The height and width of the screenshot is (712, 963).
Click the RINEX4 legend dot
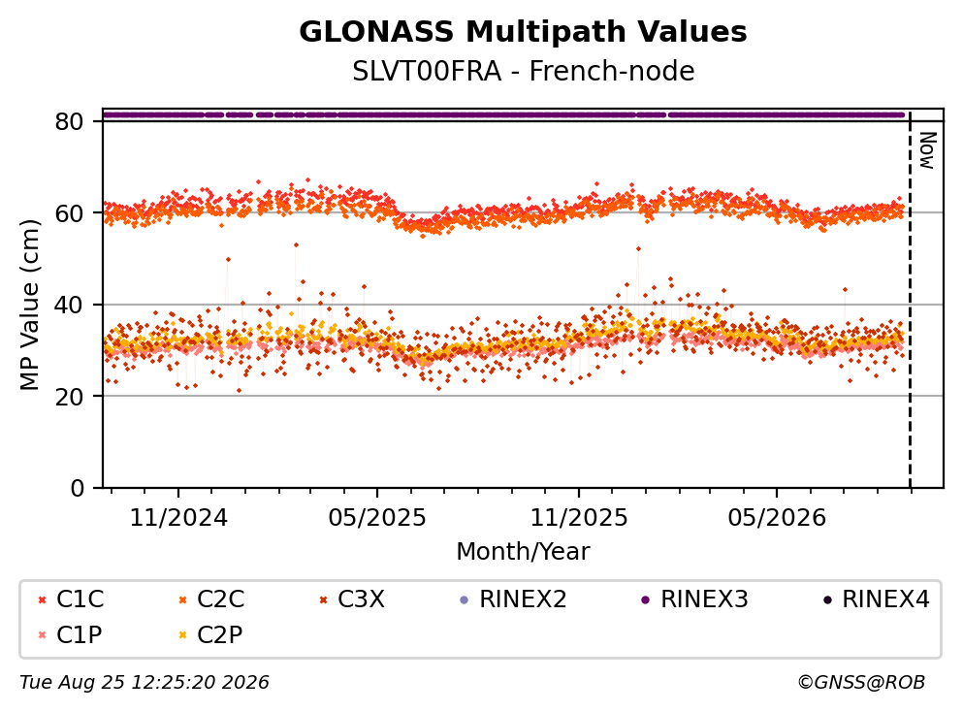click(827, 600)
